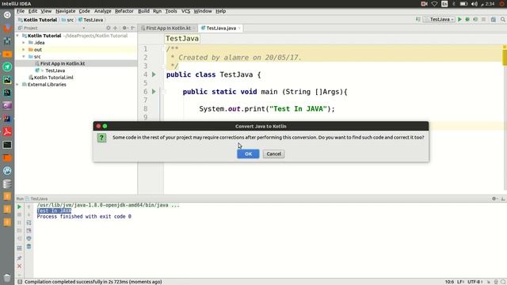
Task: Click Cancel in the conversion dialog
Action: 273,154
